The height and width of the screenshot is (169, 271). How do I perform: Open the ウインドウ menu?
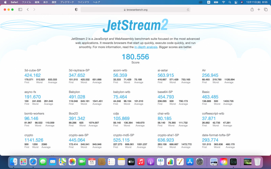click(83, 2)
